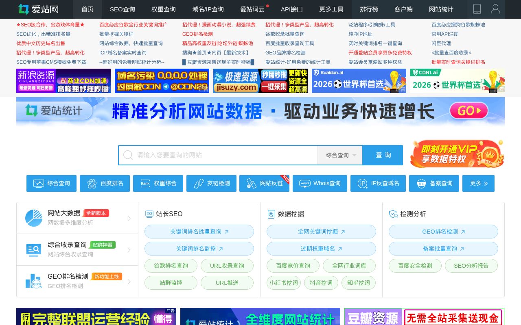Open the mobile client icon in header
The width and height of the screenshot is (521, 325).
click(x=477, y=9)
